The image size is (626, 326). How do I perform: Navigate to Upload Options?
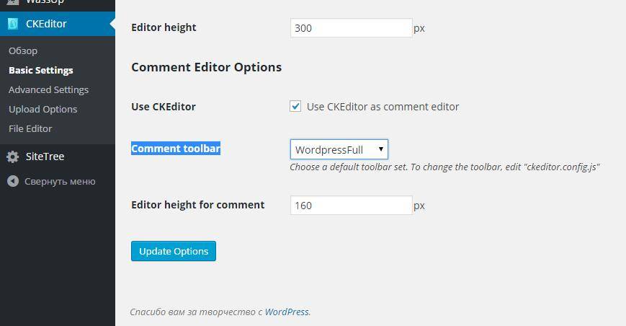(x=43, y=109)
